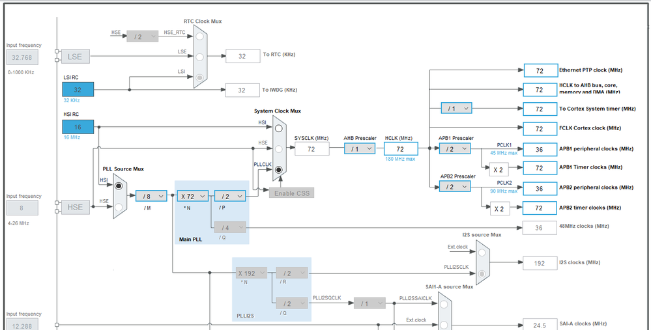Viewport: 651px width, 330px height.
Task: Click the SYSCLK value box
Action: 311,149
